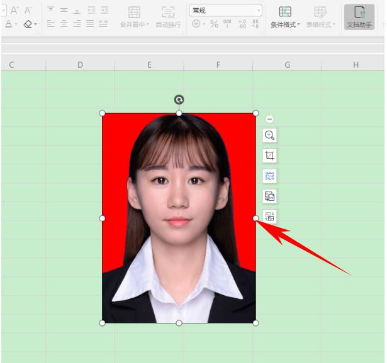The height and width of the screenshot is (363, 387).
Task: Click the increase font size icon
Action: [14, 10]
